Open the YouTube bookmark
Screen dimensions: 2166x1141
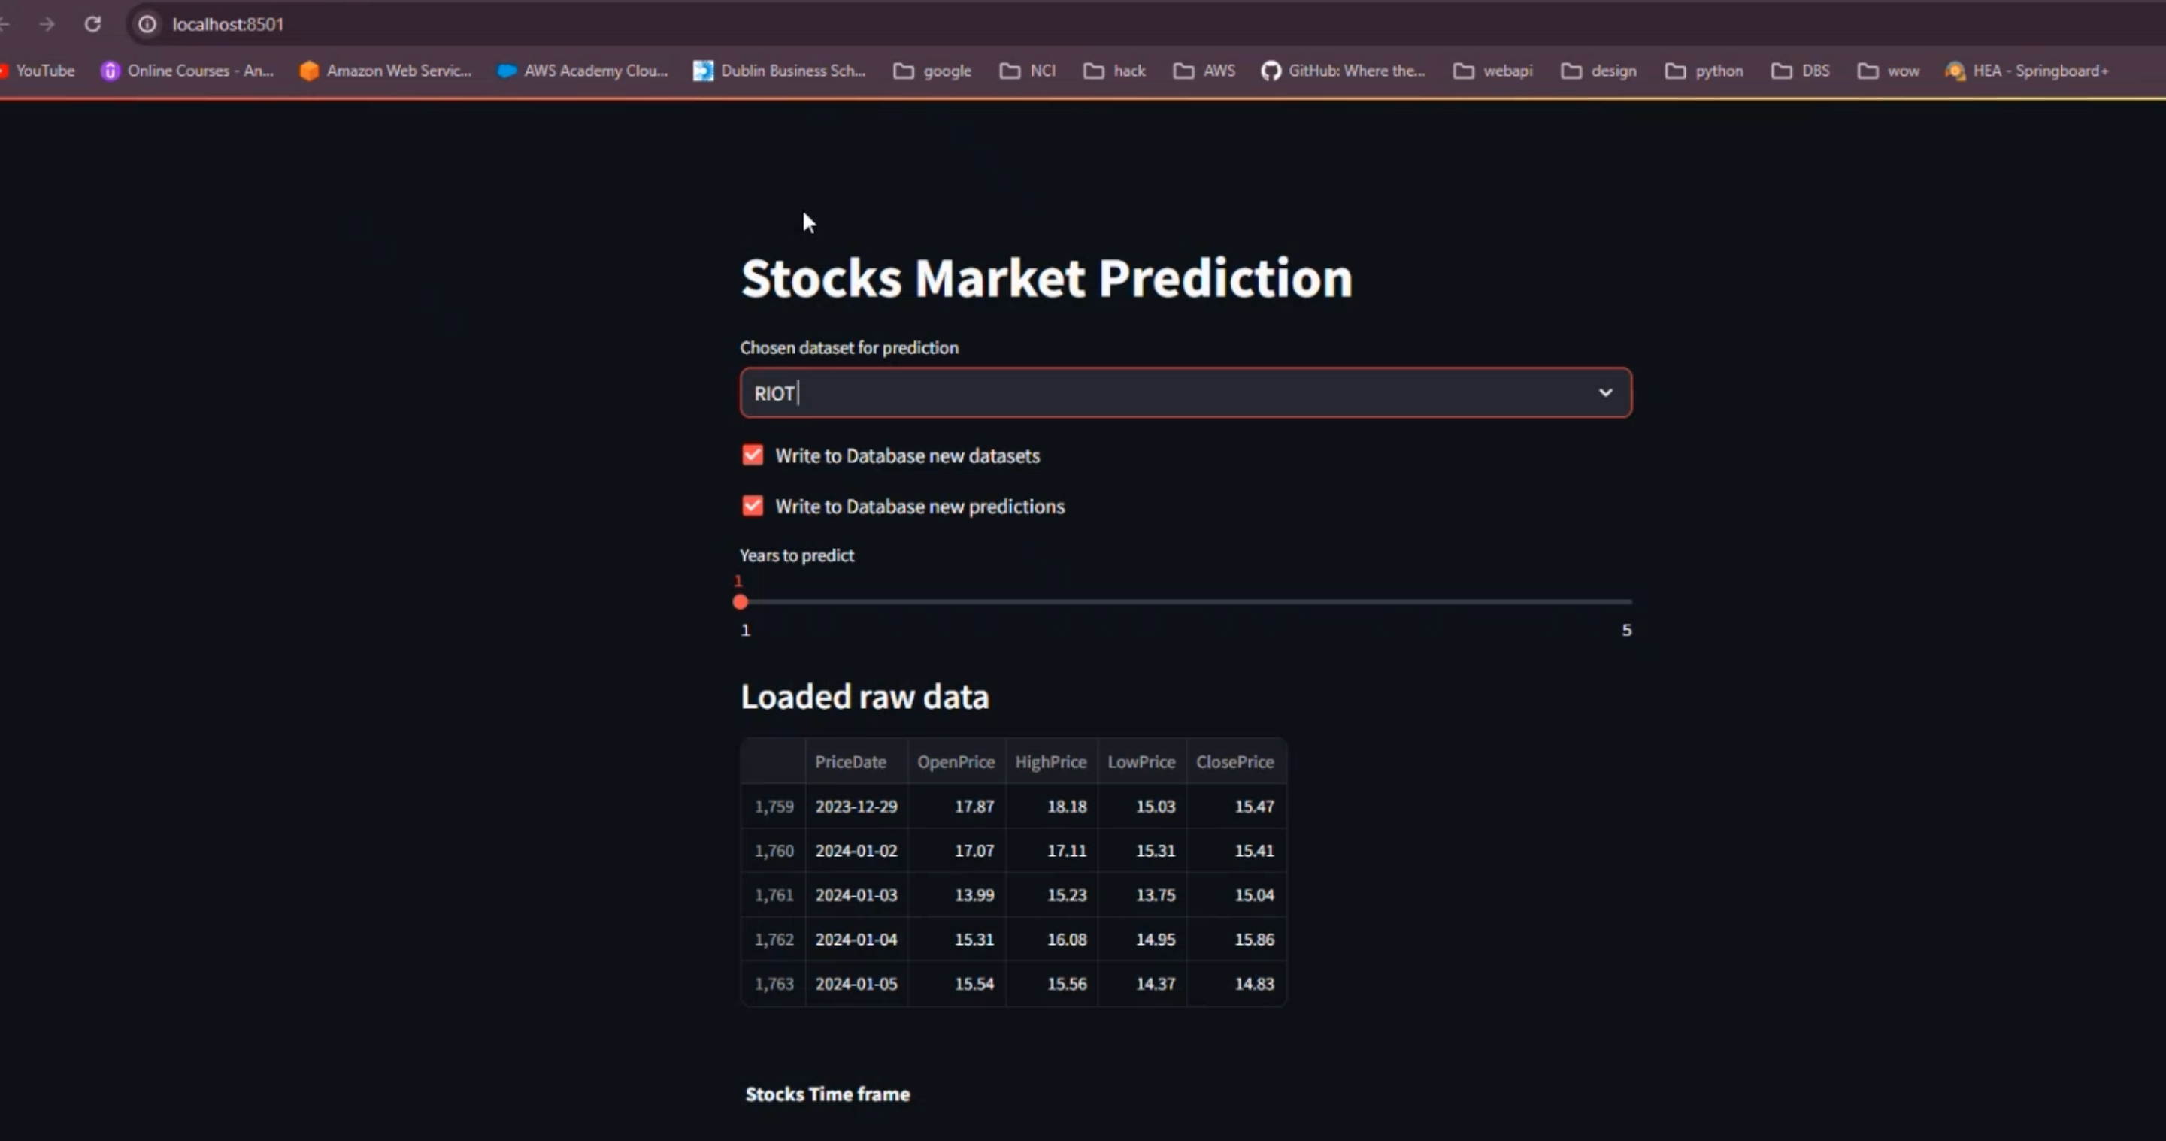38,71
